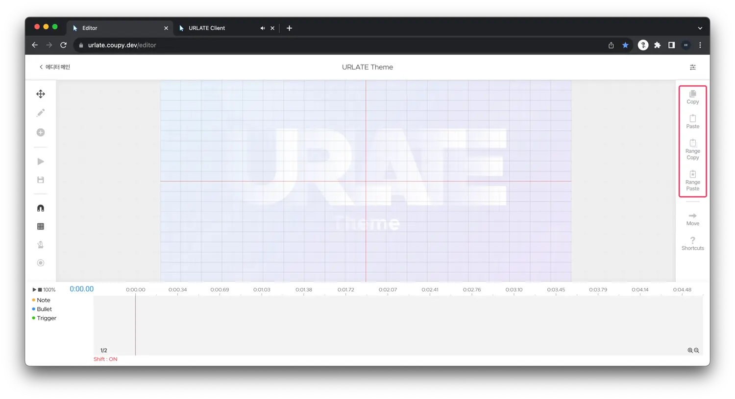Toggle the magnet snap tool
735x399 pixels.
coord(41,208)
